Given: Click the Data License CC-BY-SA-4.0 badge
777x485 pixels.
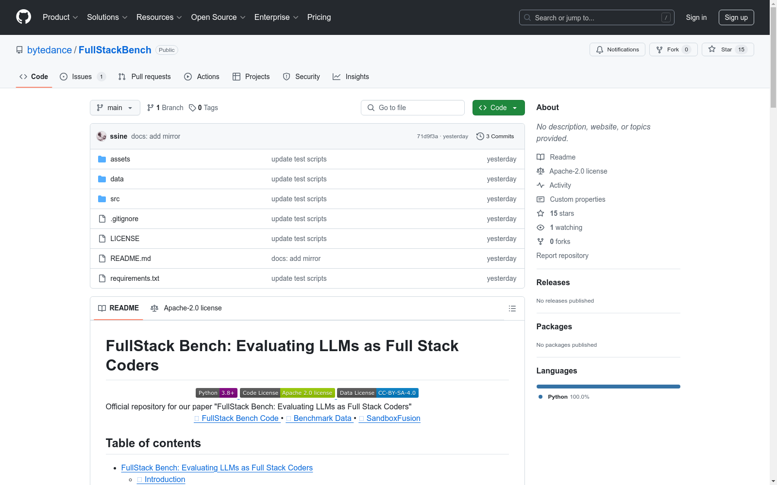Looking at the screenshot, I should click(x=378, y=393).
